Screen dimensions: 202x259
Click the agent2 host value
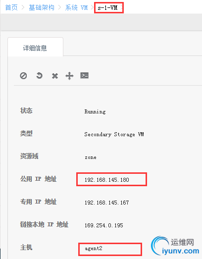(94, 249)
